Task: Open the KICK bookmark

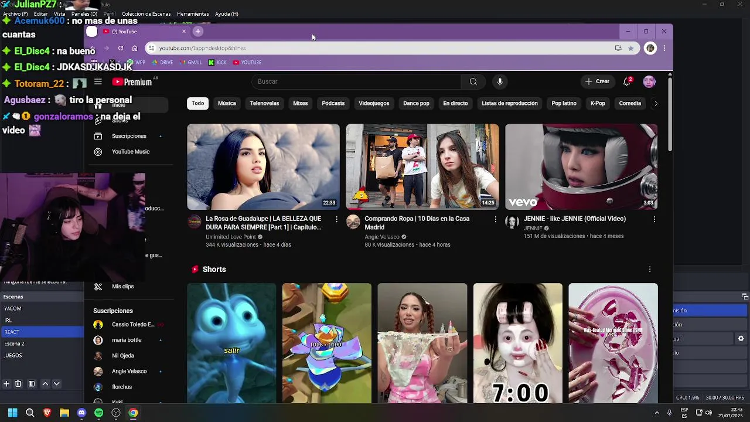Action: (x=217, y=62)
